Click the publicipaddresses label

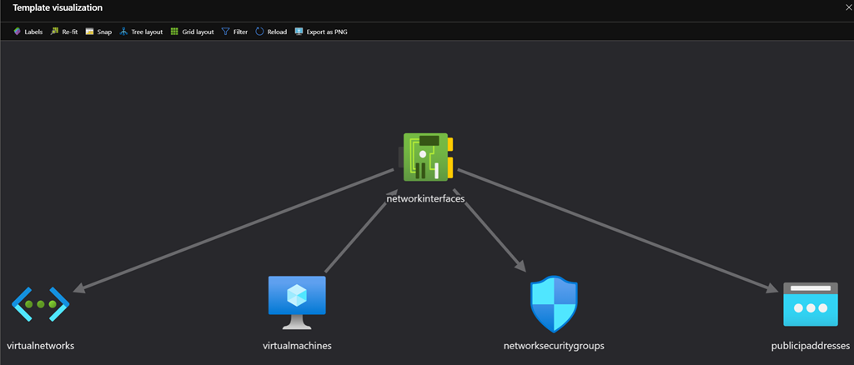coord(811,346)
